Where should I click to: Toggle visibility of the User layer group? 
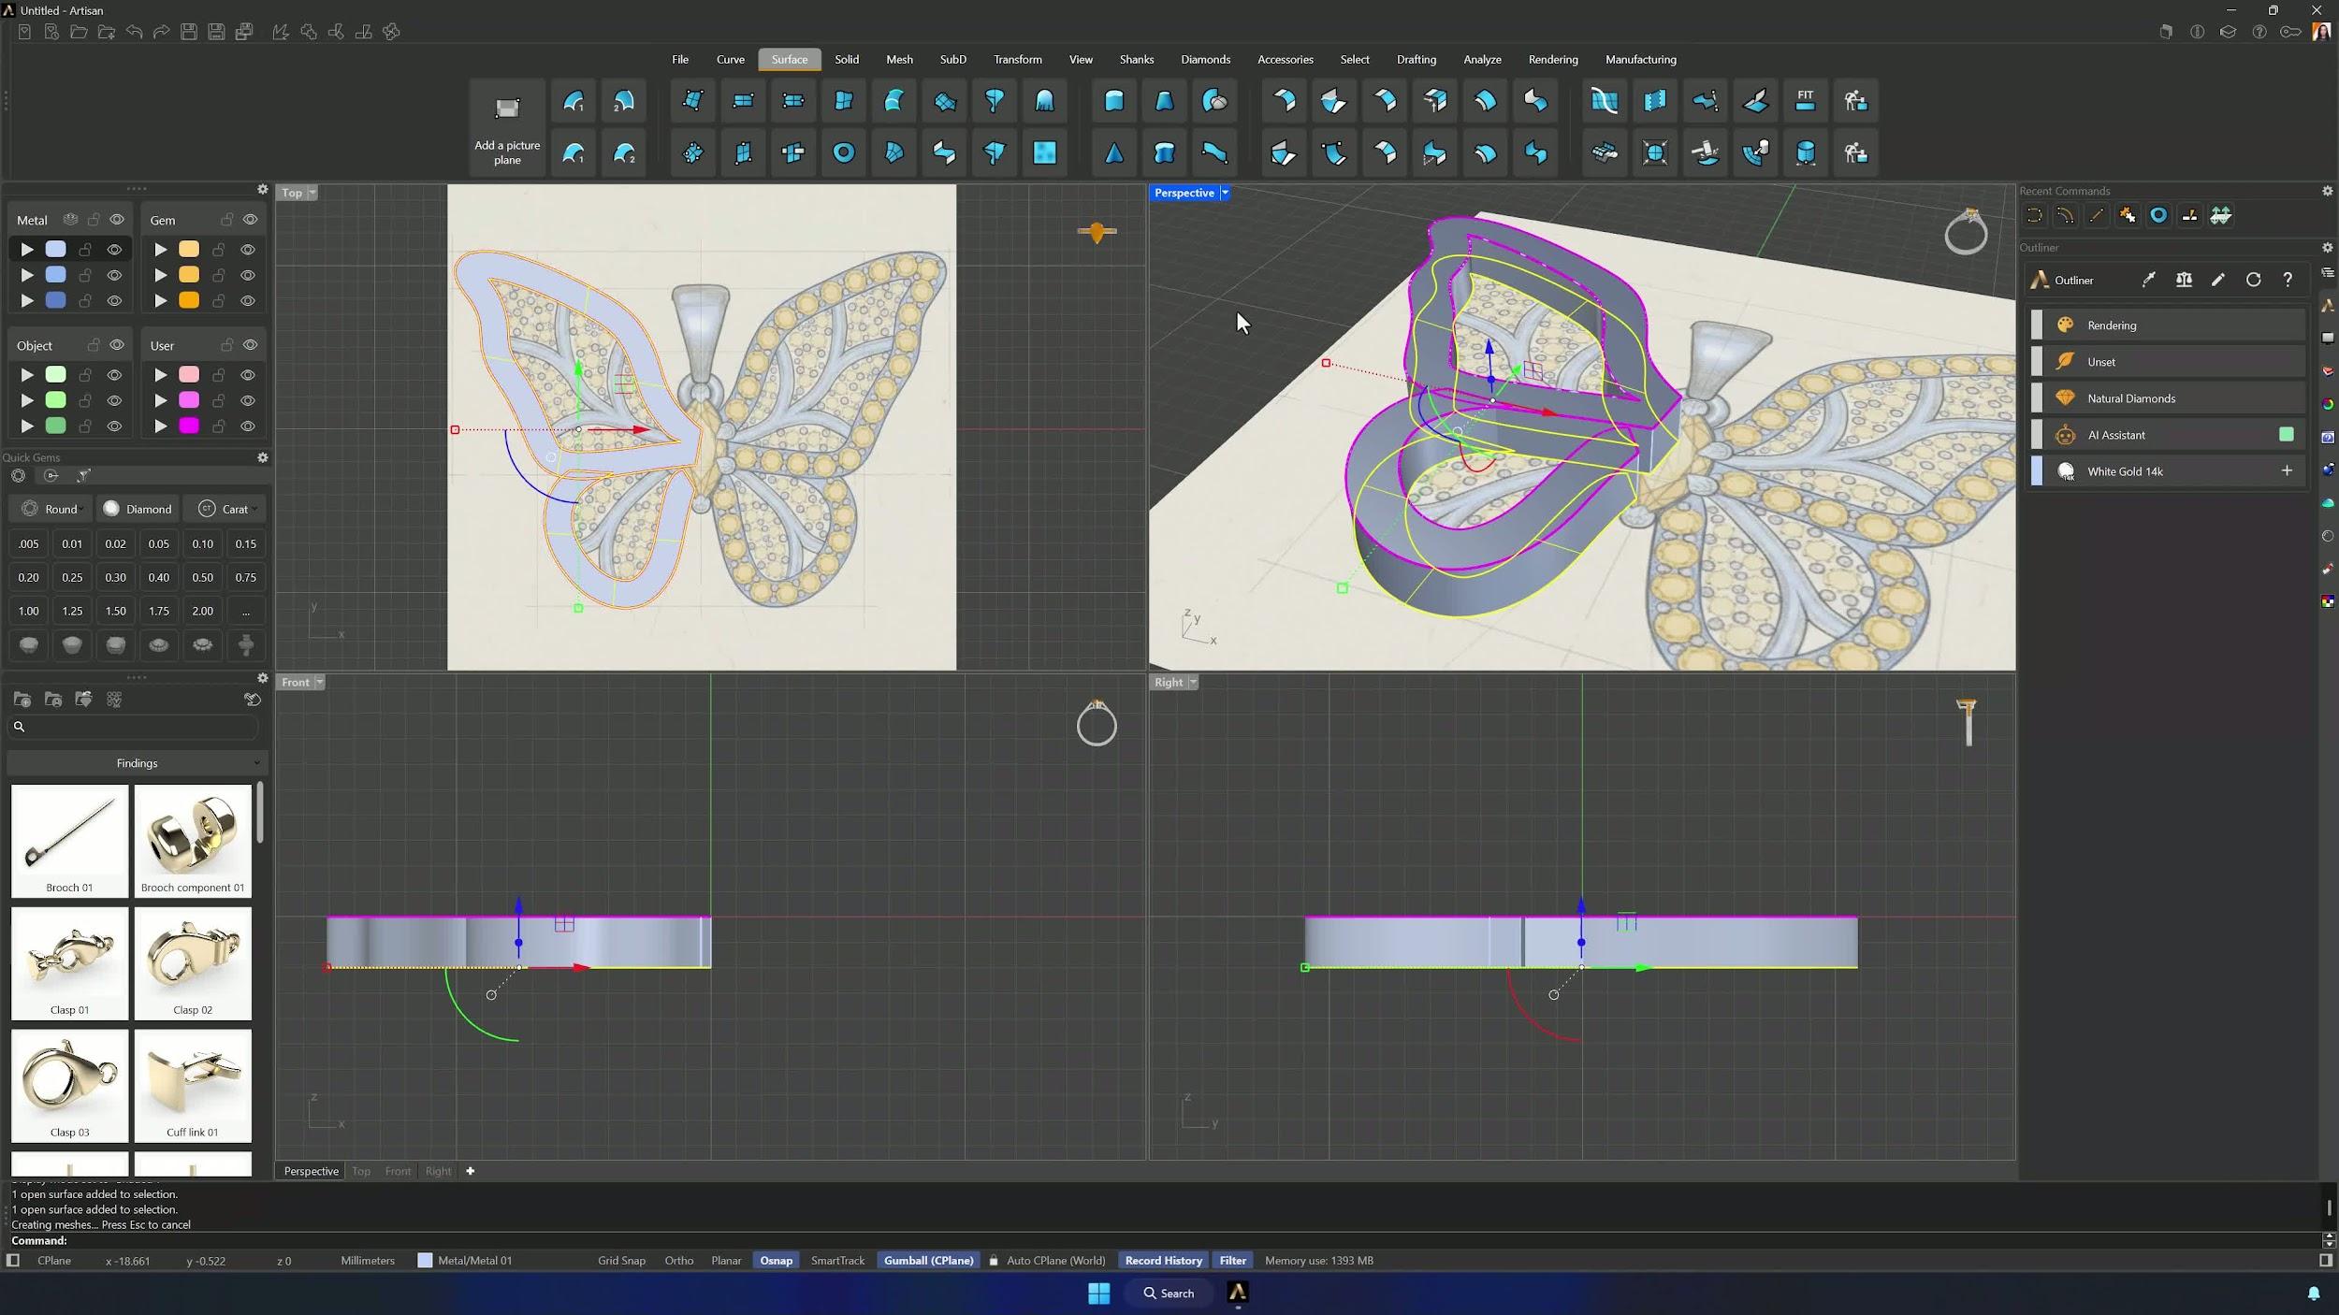[x=250, y=345]
